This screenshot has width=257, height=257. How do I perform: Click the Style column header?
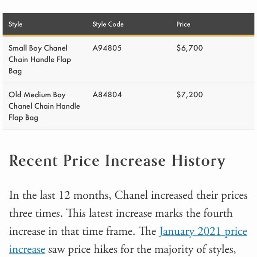(15, 24)
